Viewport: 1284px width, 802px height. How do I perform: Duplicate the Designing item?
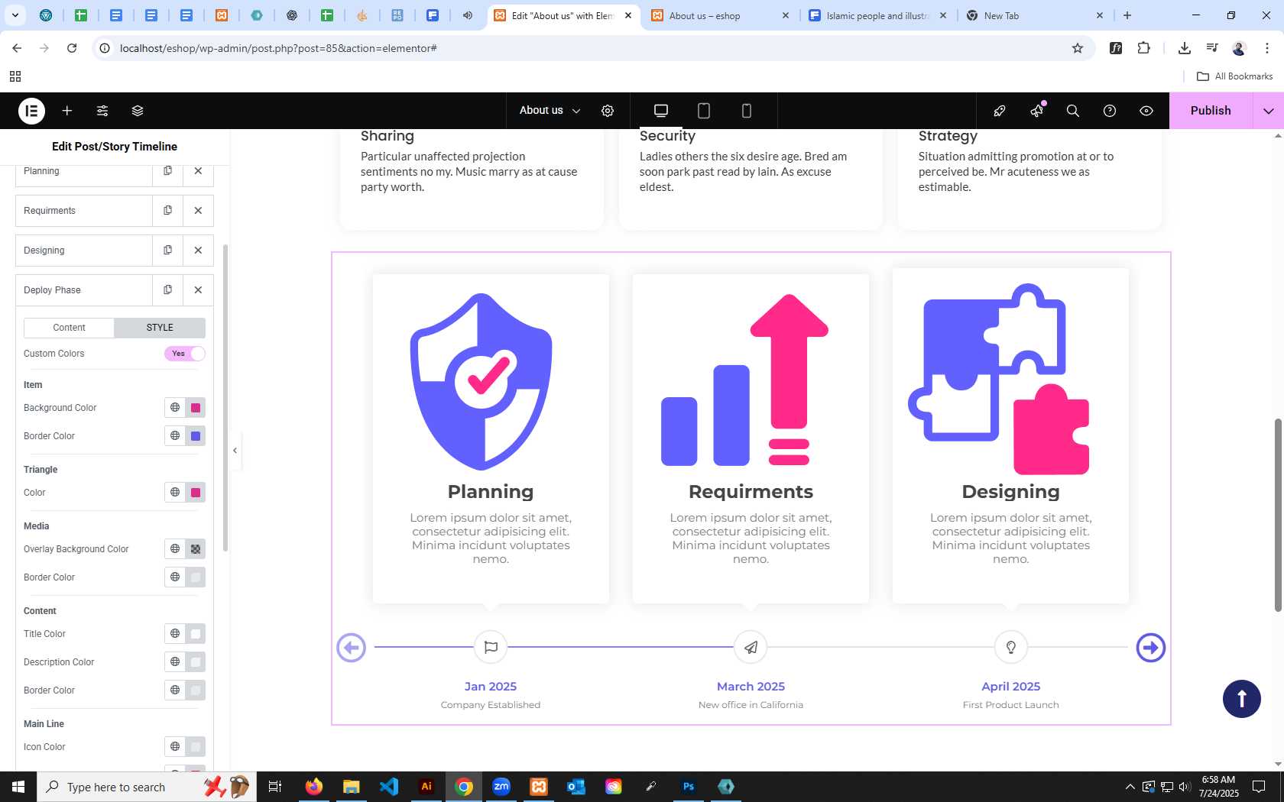click(x=167, y=251)
